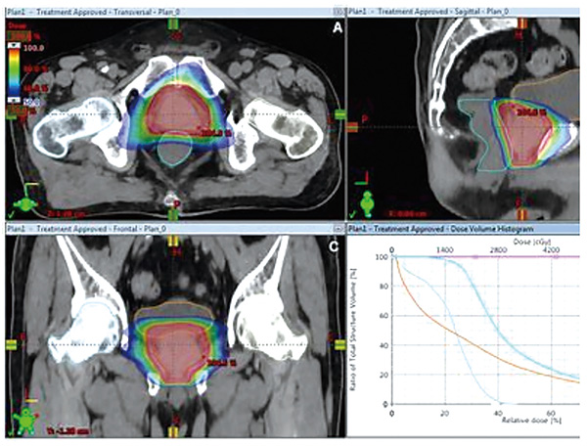The image size is (587, 446).
Task: Click the X position readout in Sagittal view
Action: point(407,214)
